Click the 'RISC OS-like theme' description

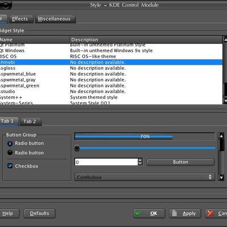tap(93, 56)
